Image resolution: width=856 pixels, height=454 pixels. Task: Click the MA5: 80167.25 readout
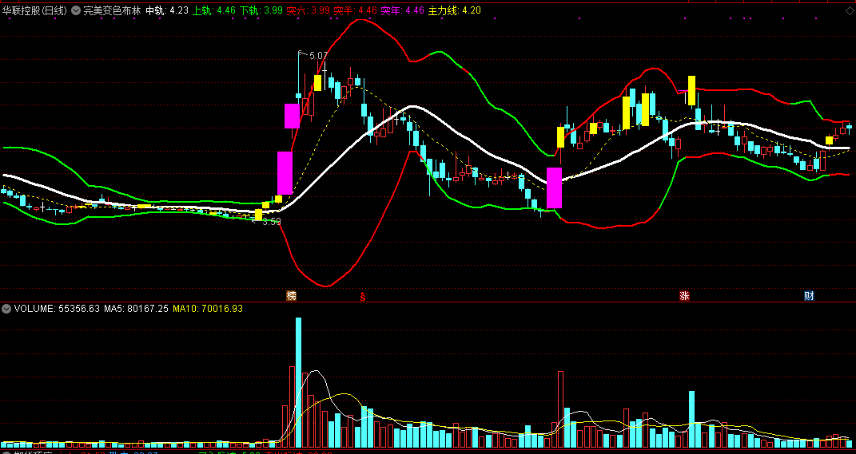tap(136, 309)
